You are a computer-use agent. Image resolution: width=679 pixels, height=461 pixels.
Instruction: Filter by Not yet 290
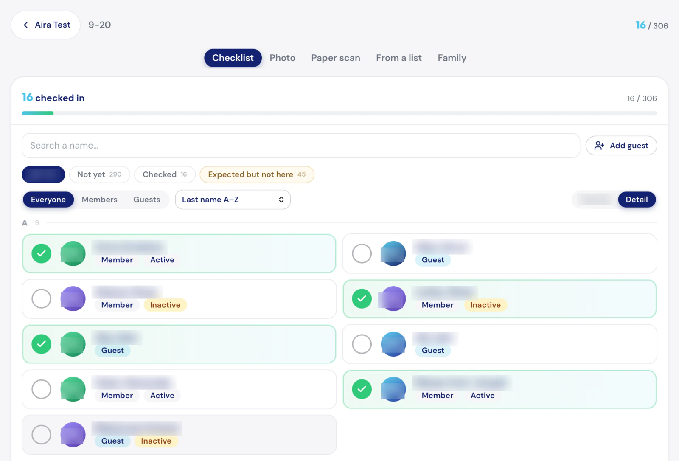100,174
